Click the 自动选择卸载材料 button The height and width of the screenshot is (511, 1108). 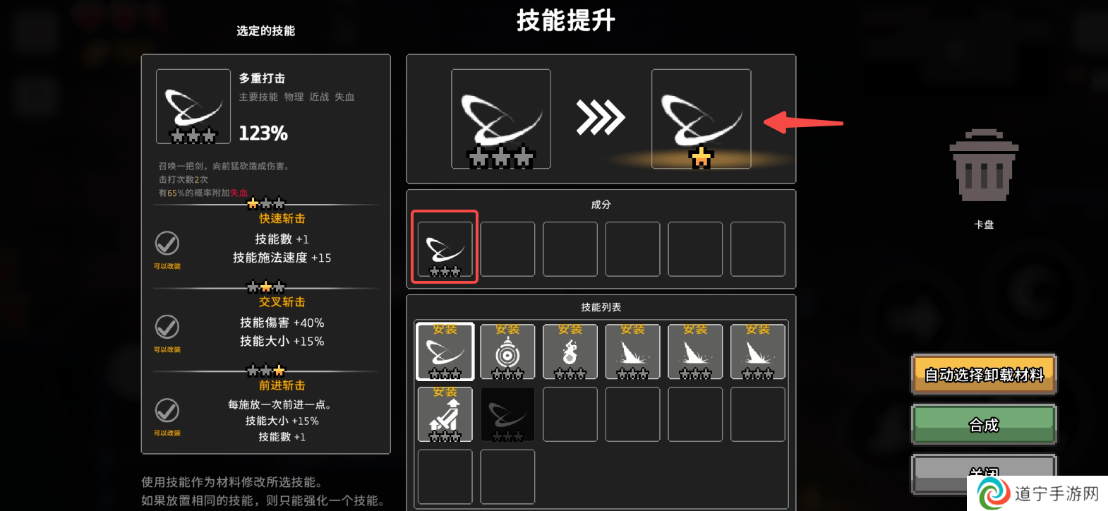point(984,375)
